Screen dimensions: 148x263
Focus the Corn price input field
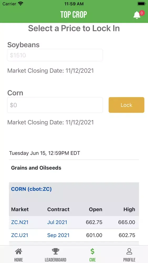coord(55,105)
